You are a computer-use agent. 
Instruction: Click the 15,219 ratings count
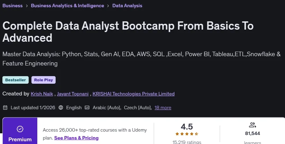pyautogui.click(x=187, y=142)
